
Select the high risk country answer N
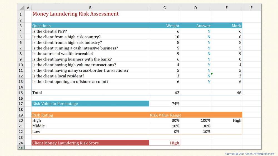coord(195,37)
